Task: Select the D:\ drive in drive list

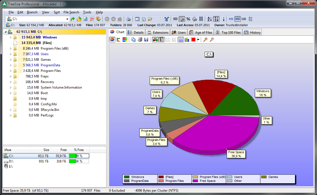Action: [11, 161]
